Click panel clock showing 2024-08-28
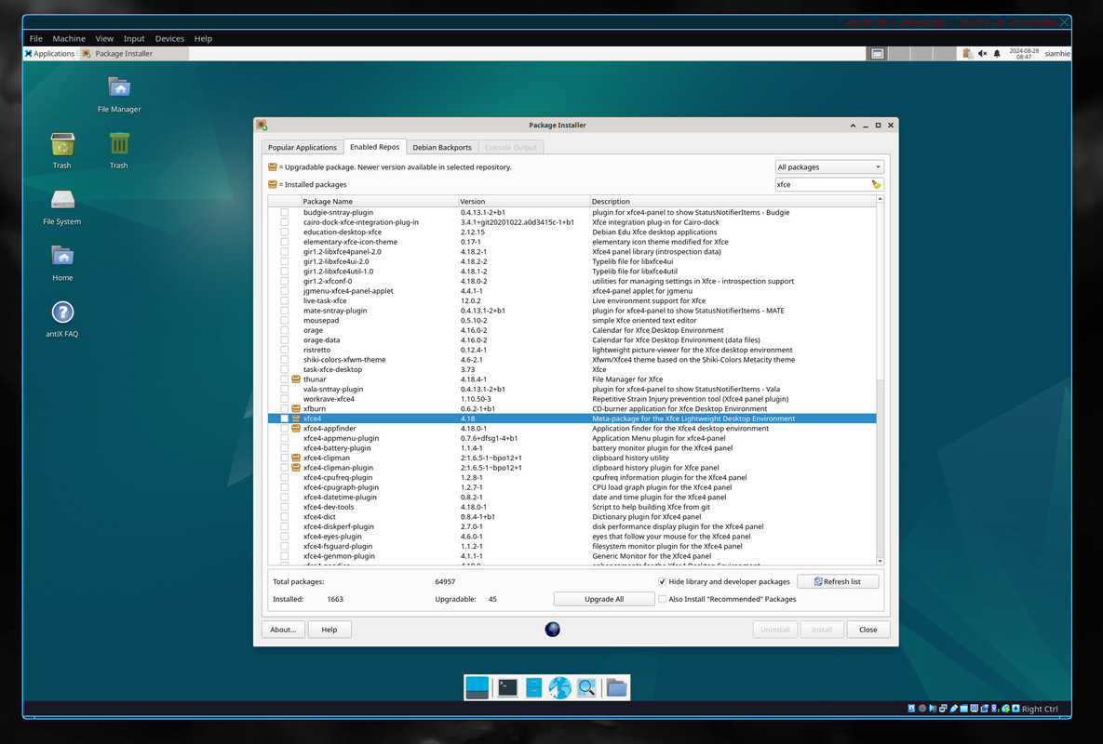Image resolution: width=1103 pixels, height=744 pixels. pyautogui.click(x=1024, y=53)
